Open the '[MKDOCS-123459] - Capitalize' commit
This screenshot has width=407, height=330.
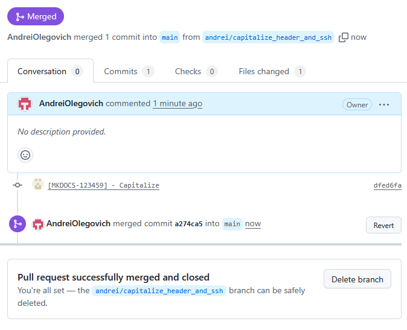[104, 185]
